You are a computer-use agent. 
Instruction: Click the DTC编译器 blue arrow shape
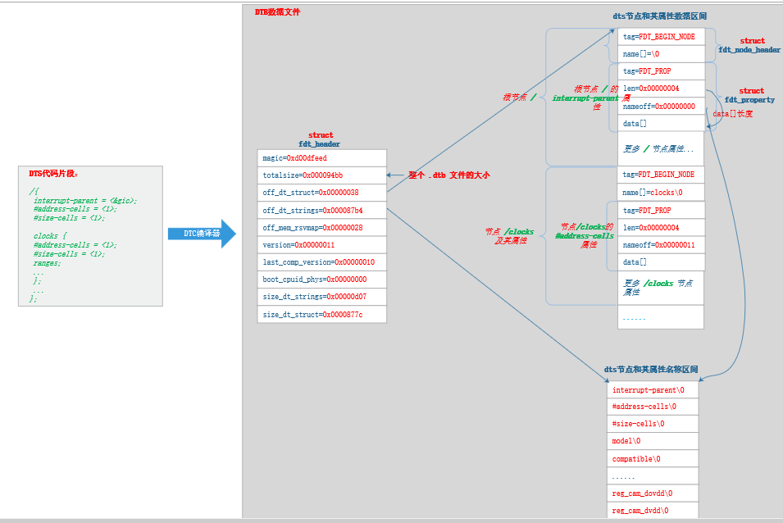point(202,234)
